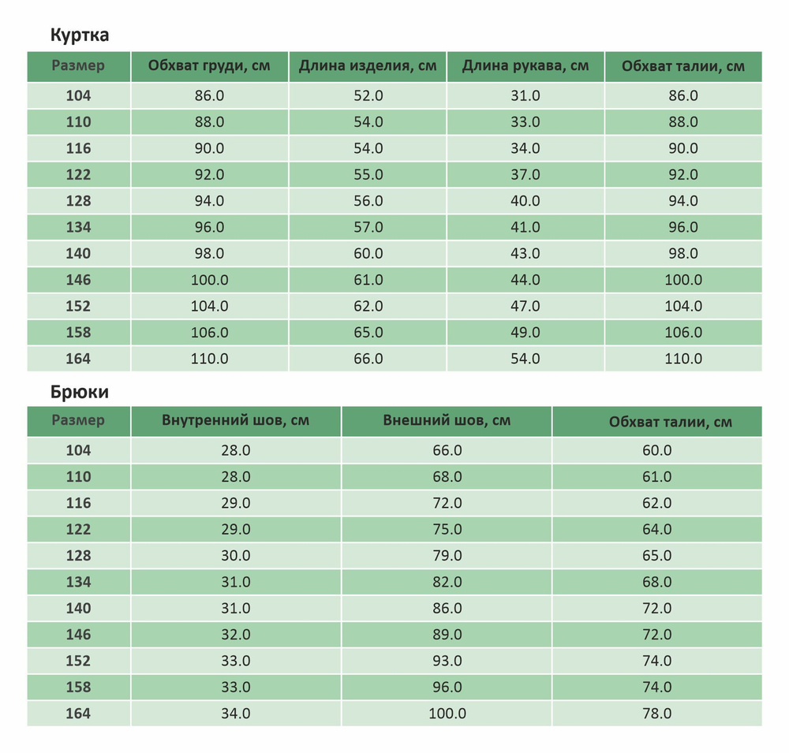This screenshot has height=753, width=789.
Task: Click trousers size 116 row label
Action: 78,503
